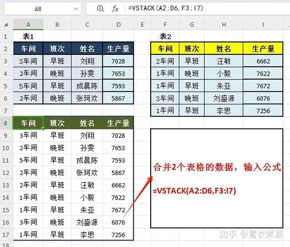Click value 6076 in row 6
This screenshot has width=290, height=247.
pos(263,98)
